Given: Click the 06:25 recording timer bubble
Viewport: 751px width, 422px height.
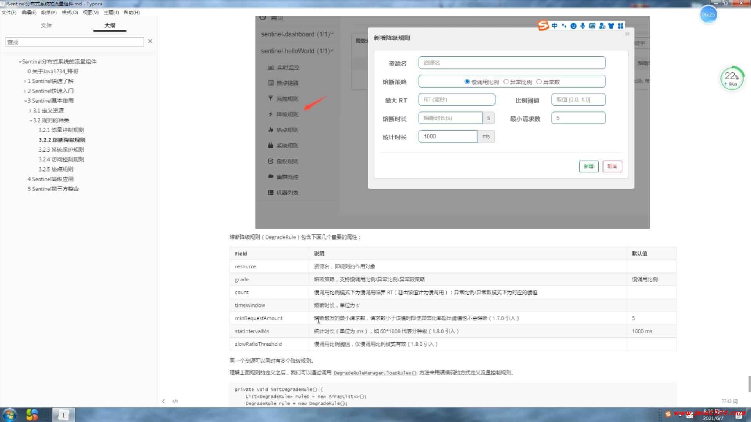Looking at the screenshot, I should click(x=708, y=14).
